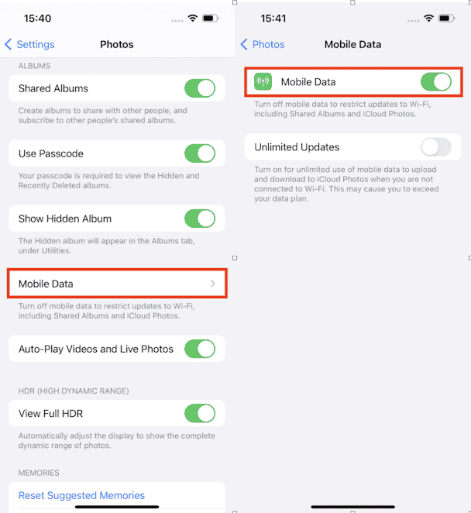Tap the Wi-Fi icon in right status bar
The image size is (471, 513).
tap(428, 18)
